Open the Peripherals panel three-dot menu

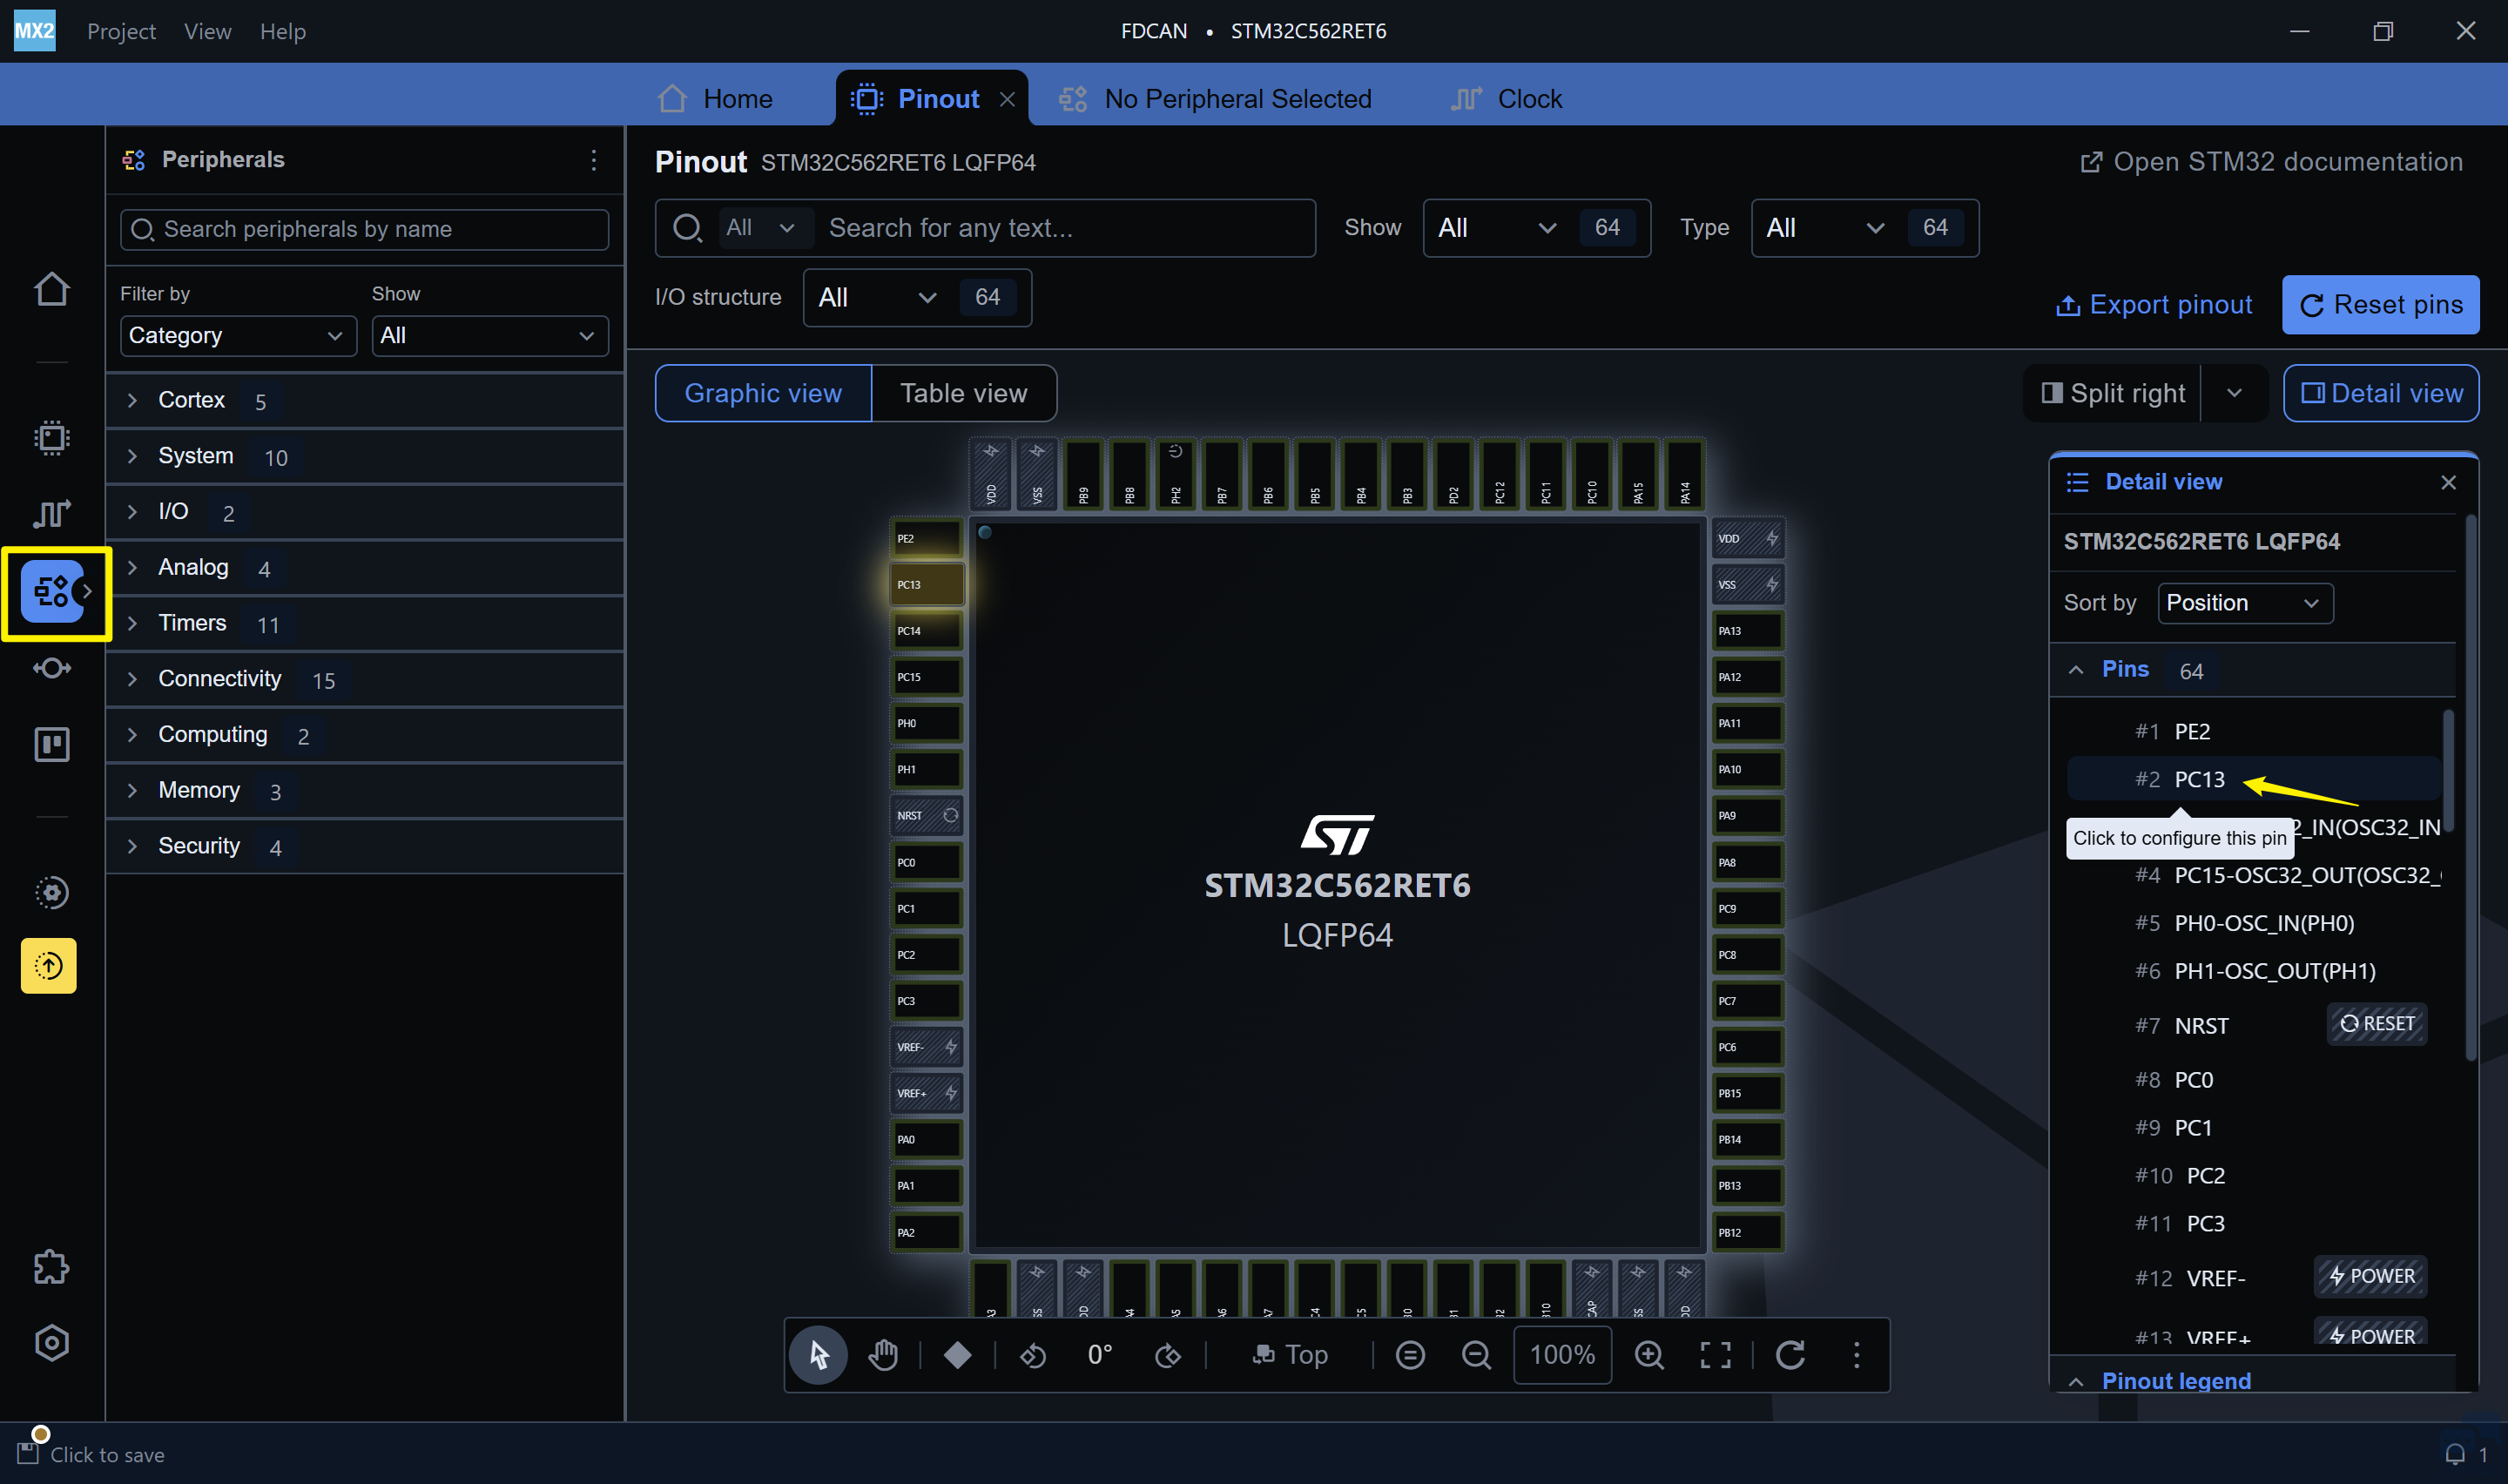(x=594, y=160)
